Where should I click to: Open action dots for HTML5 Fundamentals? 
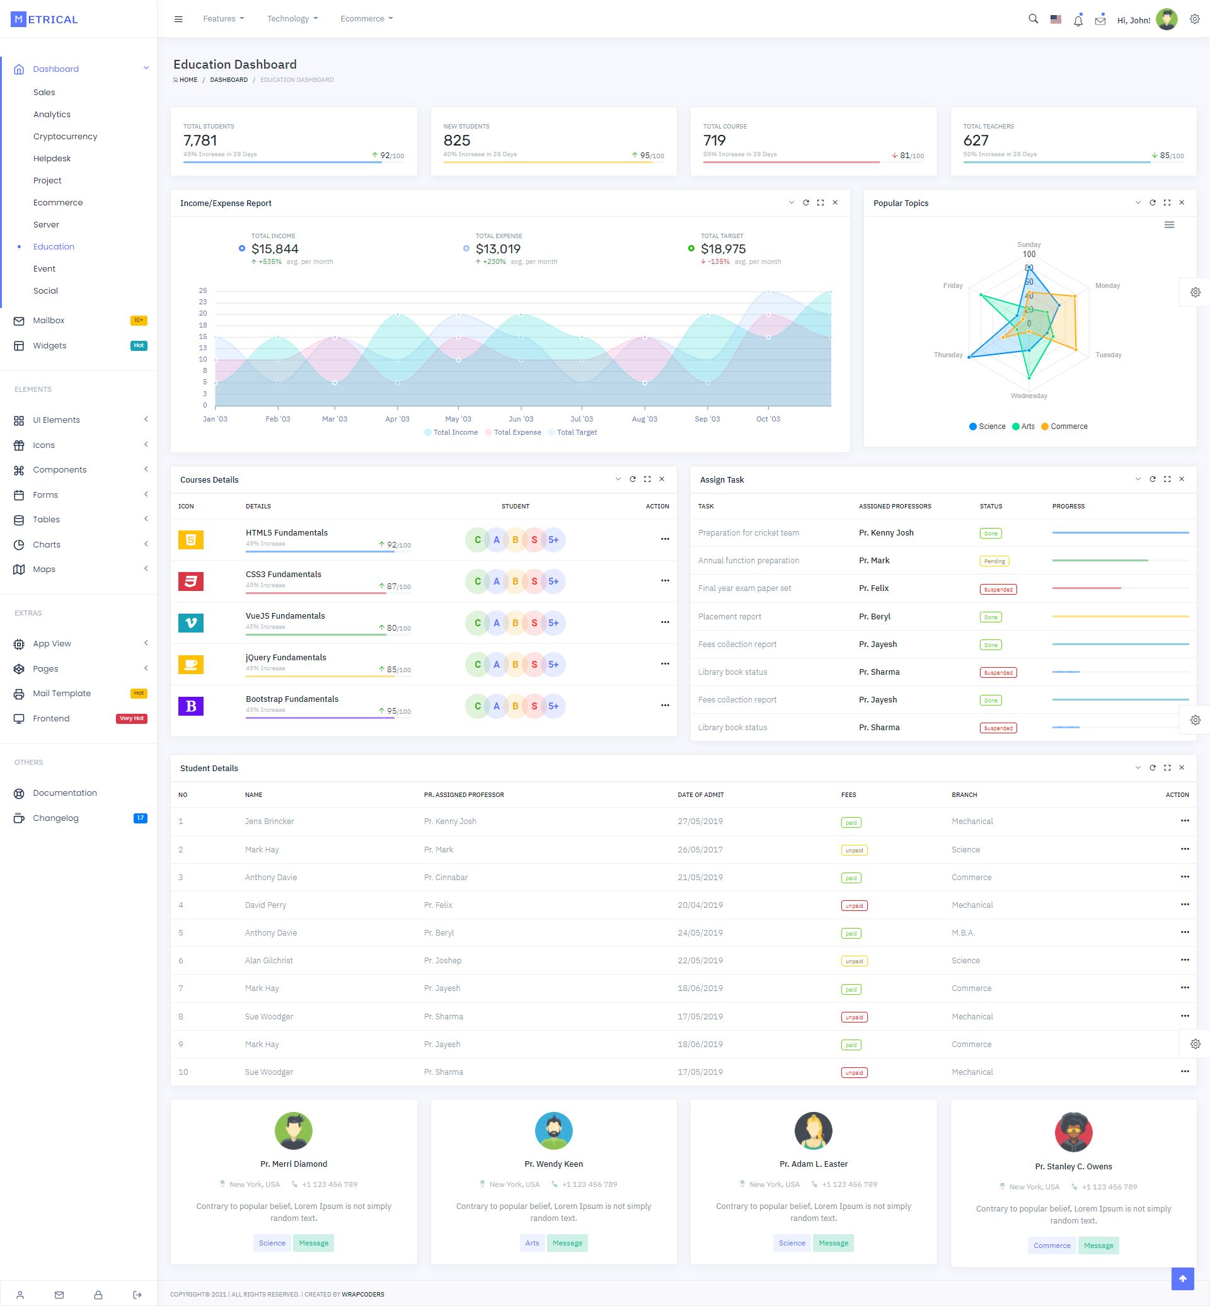click(665, 539)
